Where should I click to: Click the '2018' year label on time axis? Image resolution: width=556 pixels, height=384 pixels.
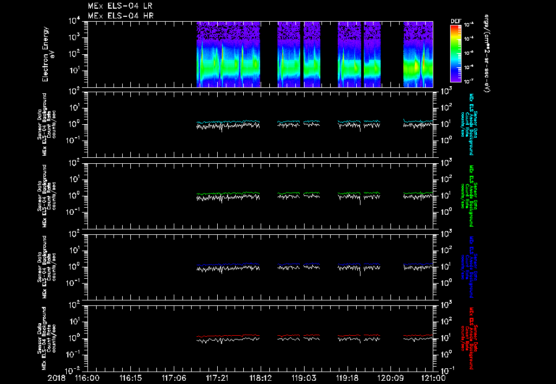tap(56, 379)
